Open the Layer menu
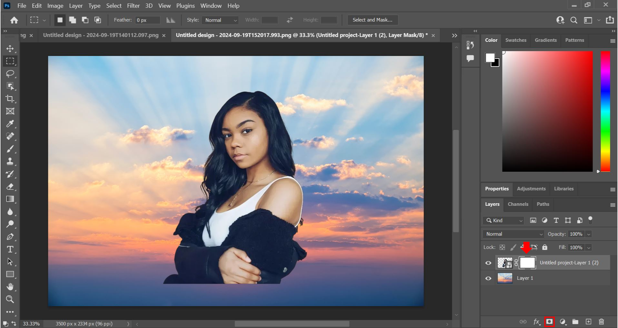The image size is (618, 328). pos(76,6)
